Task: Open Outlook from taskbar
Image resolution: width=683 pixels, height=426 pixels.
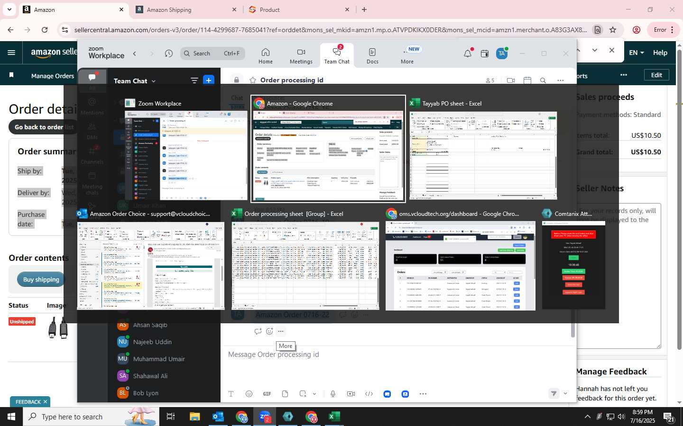Action: click(218, 417)
